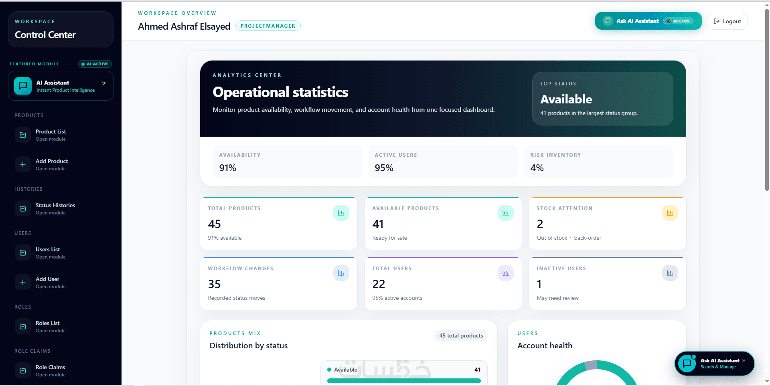Click the Add Product plus icon
Image resolution: width=770 pixels, height=386 pixels.
click(x=23, y=165)
